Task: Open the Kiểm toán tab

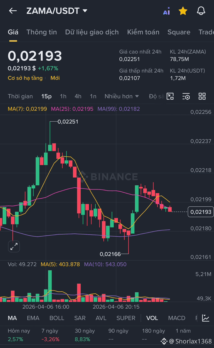Action: tap(143, 32)
